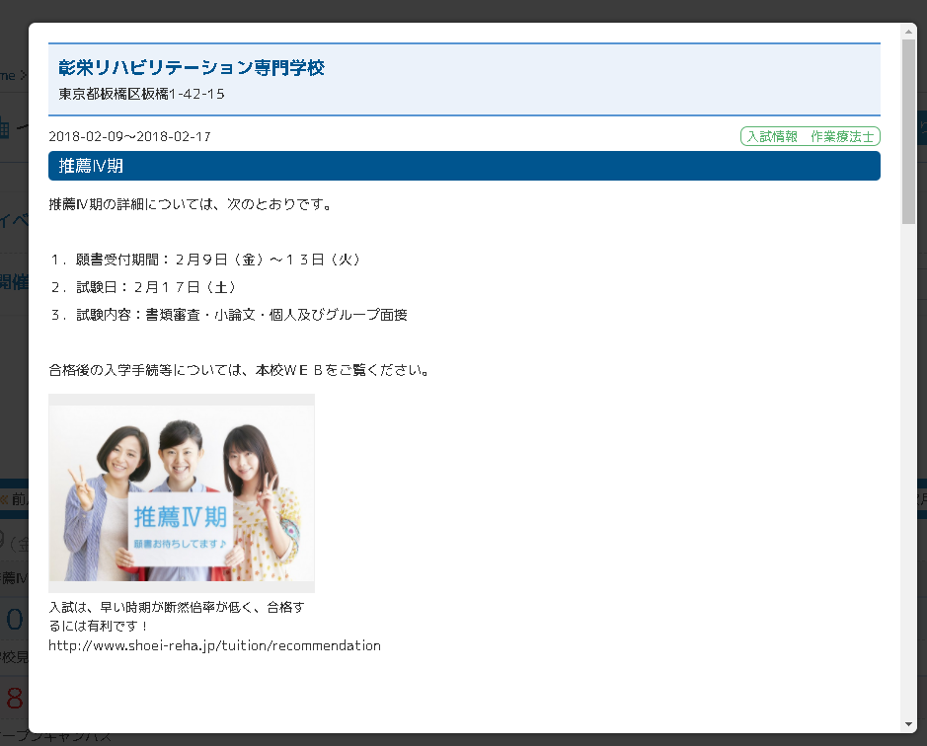
Task: Click the 試験内容 exam content line
Action: [x=229, y=315]
